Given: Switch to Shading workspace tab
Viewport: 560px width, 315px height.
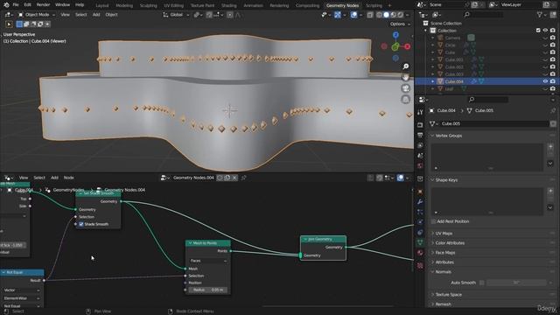Looking at the screenshot, I should coord(229,6).
